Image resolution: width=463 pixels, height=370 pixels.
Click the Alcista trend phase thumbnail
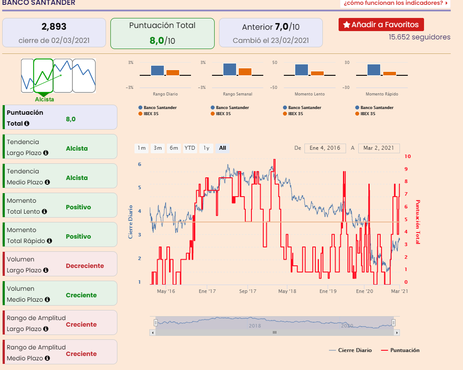click(x=43, y=76)
